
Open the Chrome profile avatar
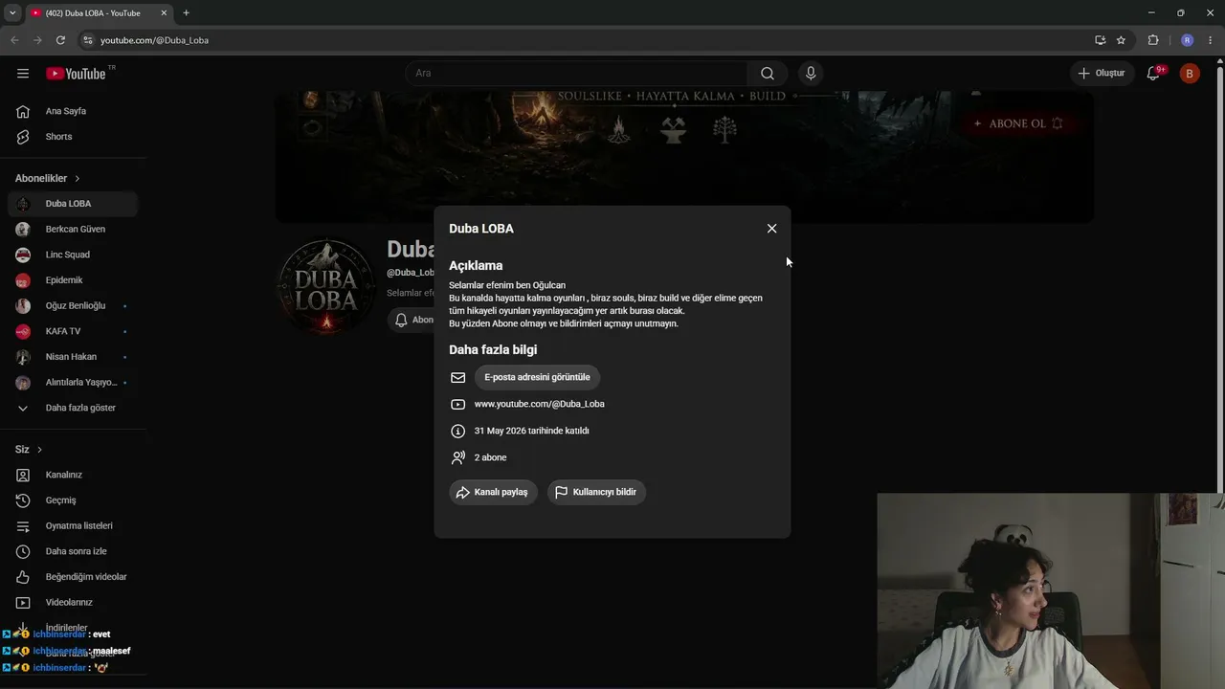[1188, 40]
